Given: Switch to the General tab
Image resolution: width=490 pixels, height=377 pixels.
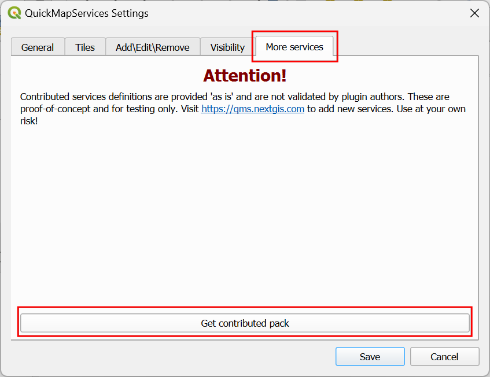Looking at the screenshot, I should 38,47.
